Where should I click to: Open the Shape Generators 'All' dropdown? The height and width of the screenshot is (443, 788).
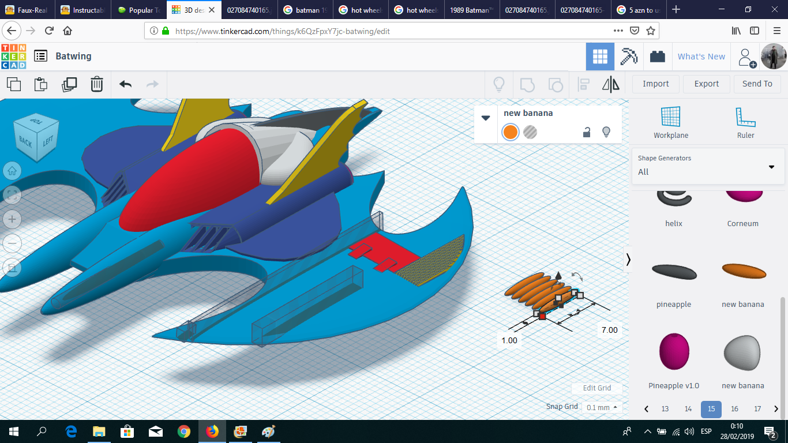pyautogui.click(x=771, y=167)
